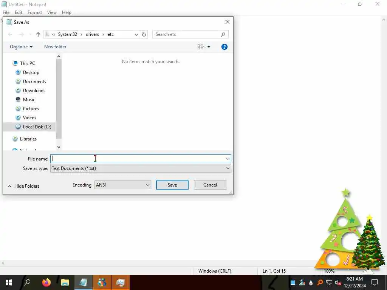
Task: Switch to Notepad taskbar icon
Action: tap(84, 282)
